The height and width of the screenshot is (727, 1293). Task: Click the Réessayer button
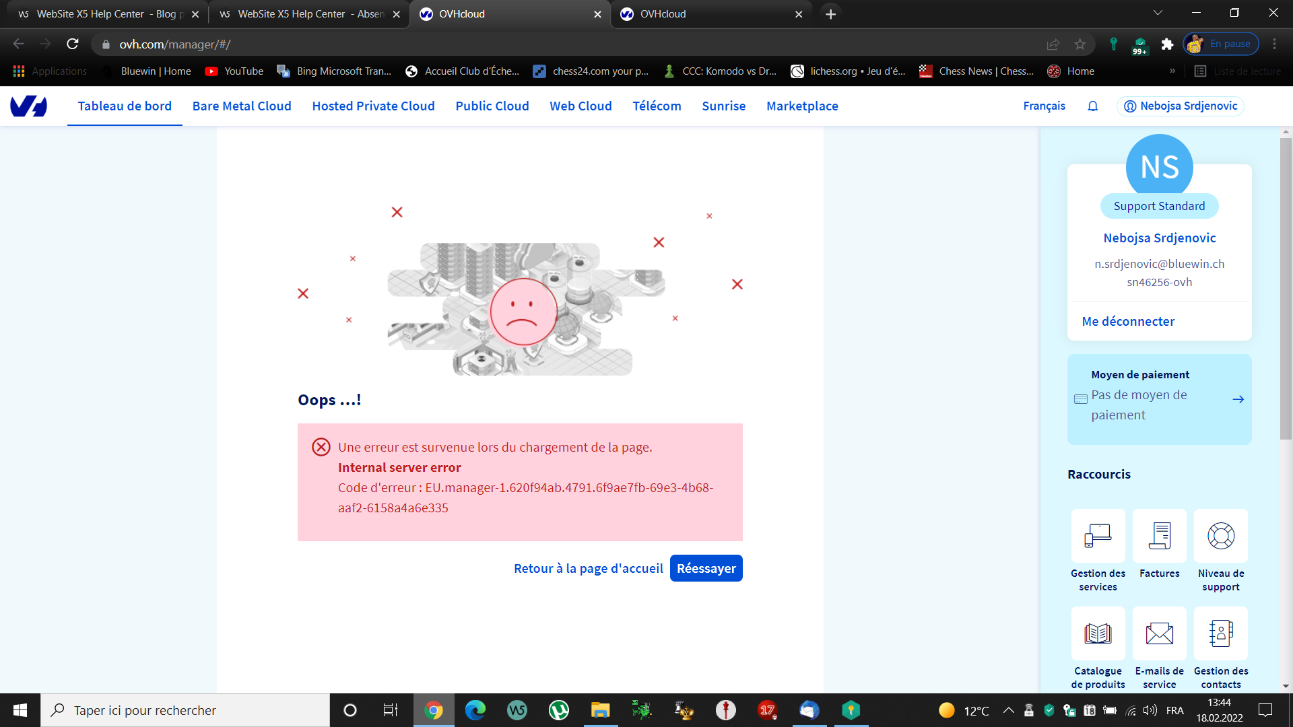point(706,568)
